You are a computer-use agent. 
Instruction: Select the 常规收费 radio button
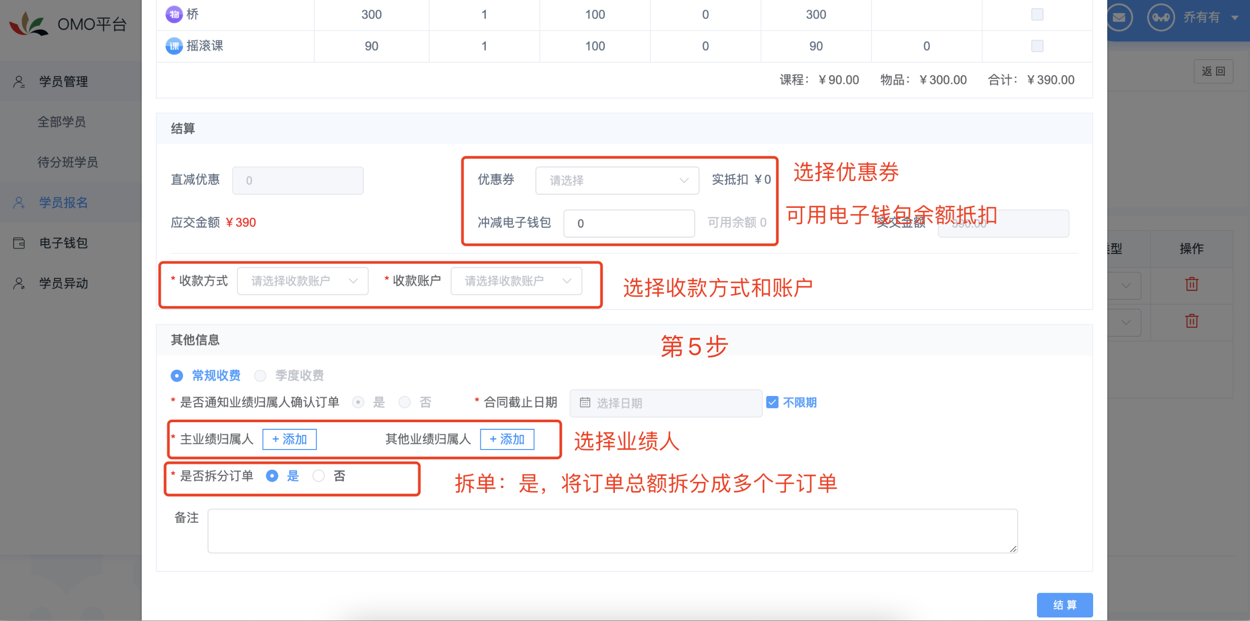(x=177, y=376)
